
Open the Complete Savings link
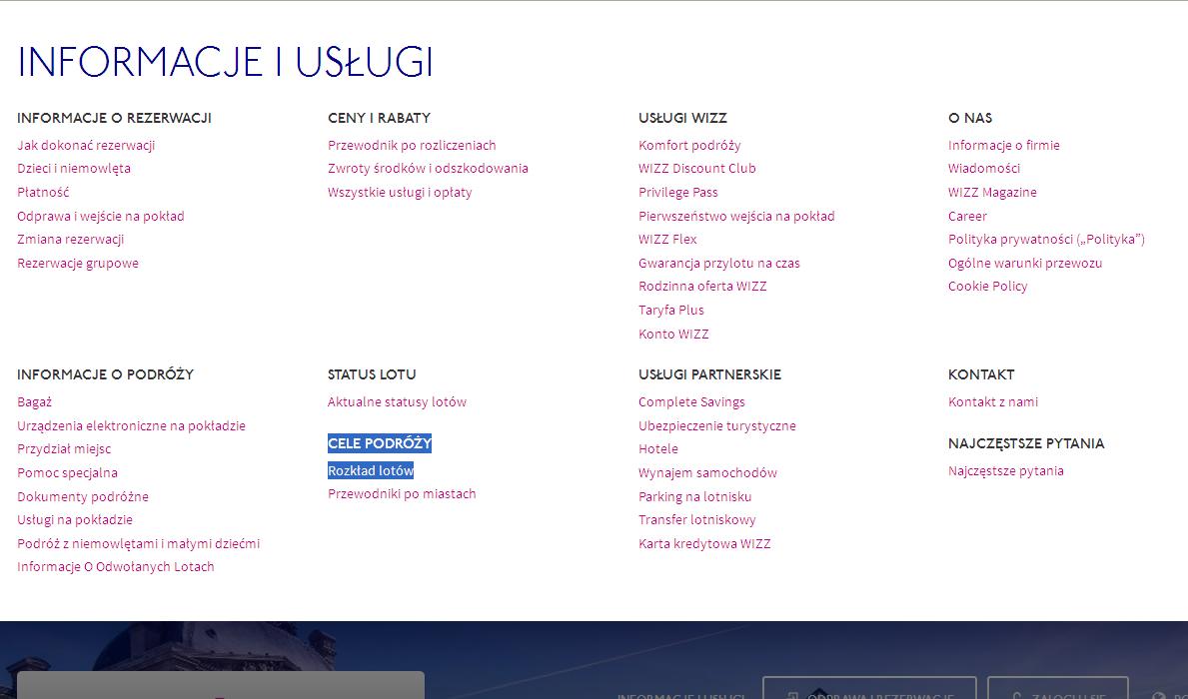(691, 402)
